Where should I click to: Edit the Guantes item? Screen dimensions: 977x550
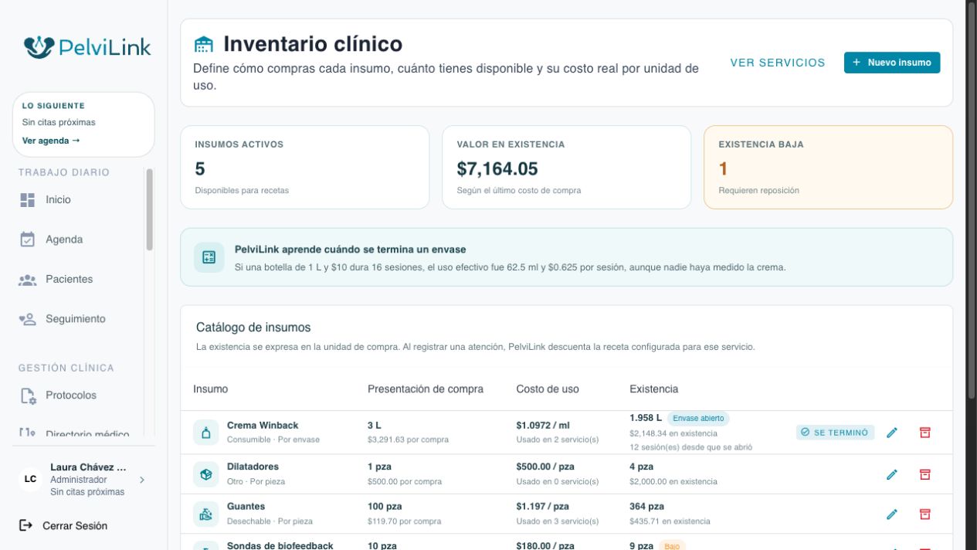(x=892, y=514)
